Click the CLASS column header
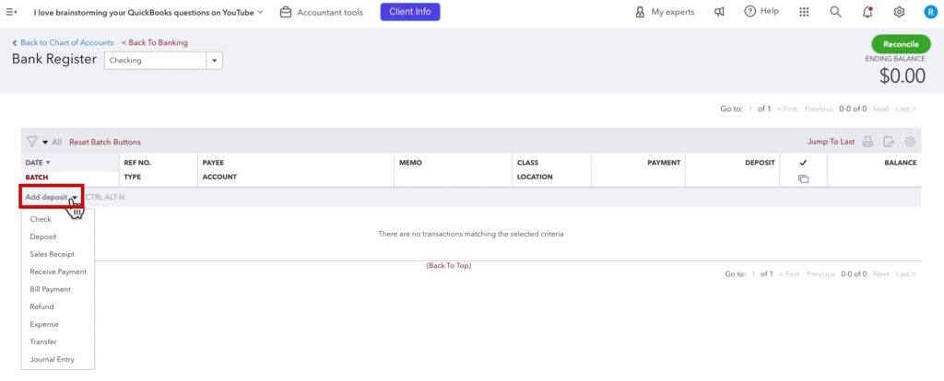This screenshot has height=381, width=944. [x=527, y=163]
